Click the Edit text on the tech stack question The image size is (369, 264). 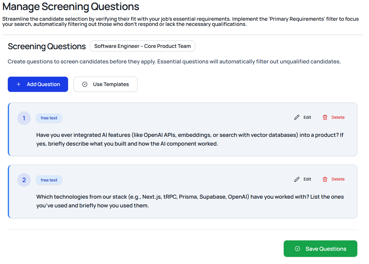(307, 179)
